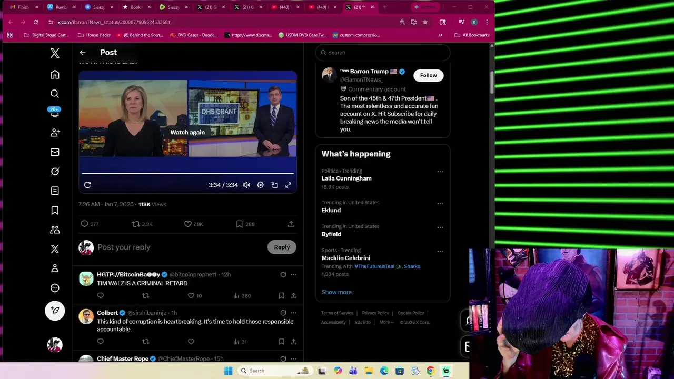Screen dimensions: 674x379
Task: Share the TIM WALZ reply
Action: (293, 296)
